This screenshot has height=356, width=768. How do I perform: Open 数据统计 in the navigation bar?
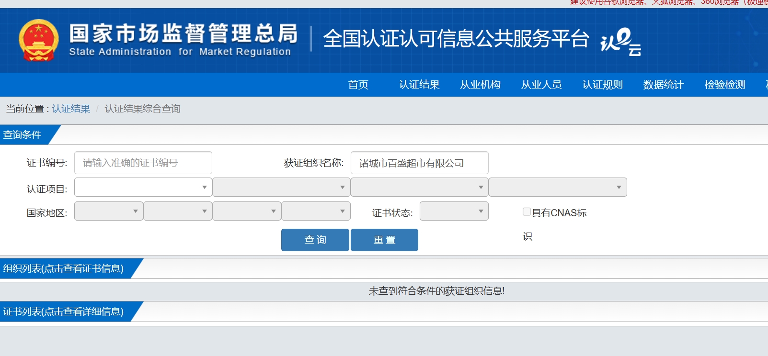663,85
